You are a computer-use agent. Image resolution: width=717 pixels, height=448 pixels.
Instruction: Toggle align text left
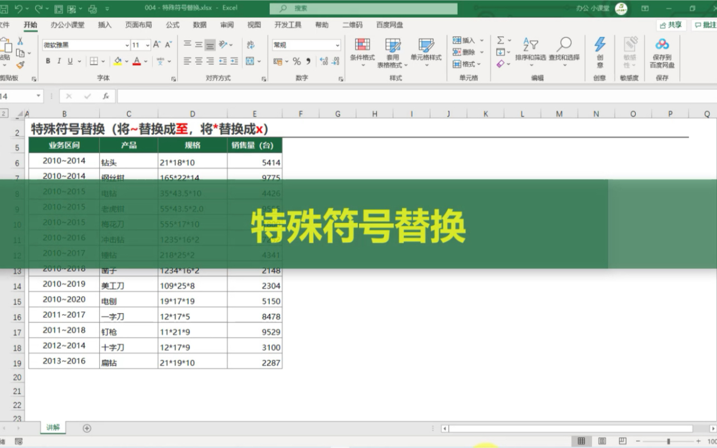point(188,61)
